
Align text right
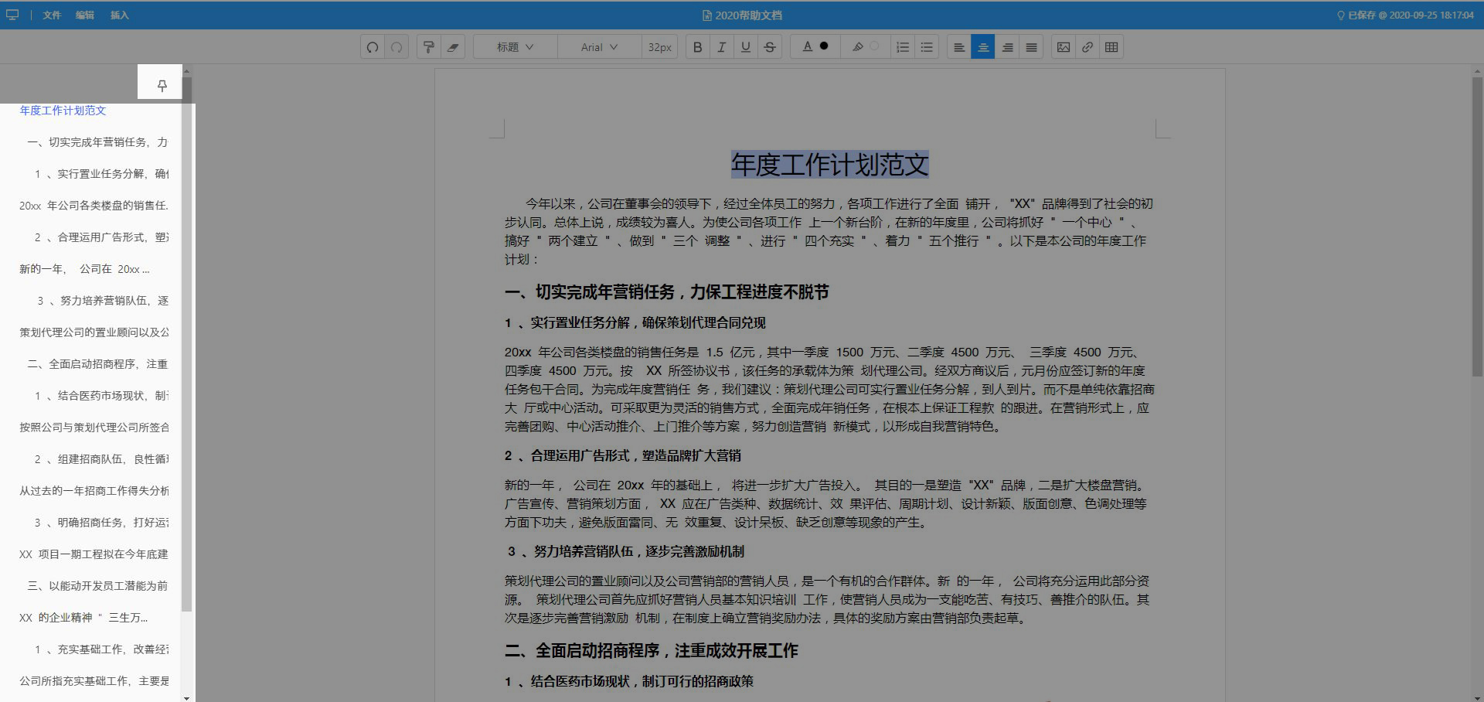1007,47
